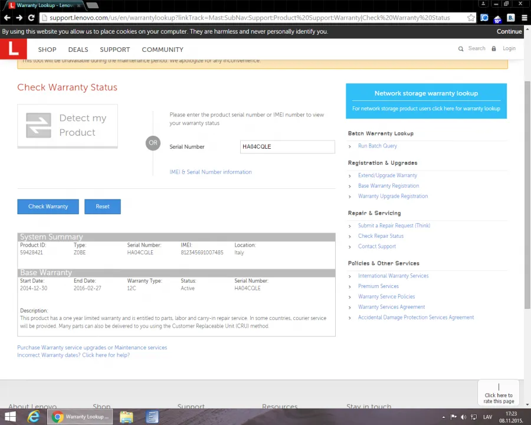The width and height of the screenshot is (531, 425).
Task: Click the Status value Active
Action: point(188,288)
